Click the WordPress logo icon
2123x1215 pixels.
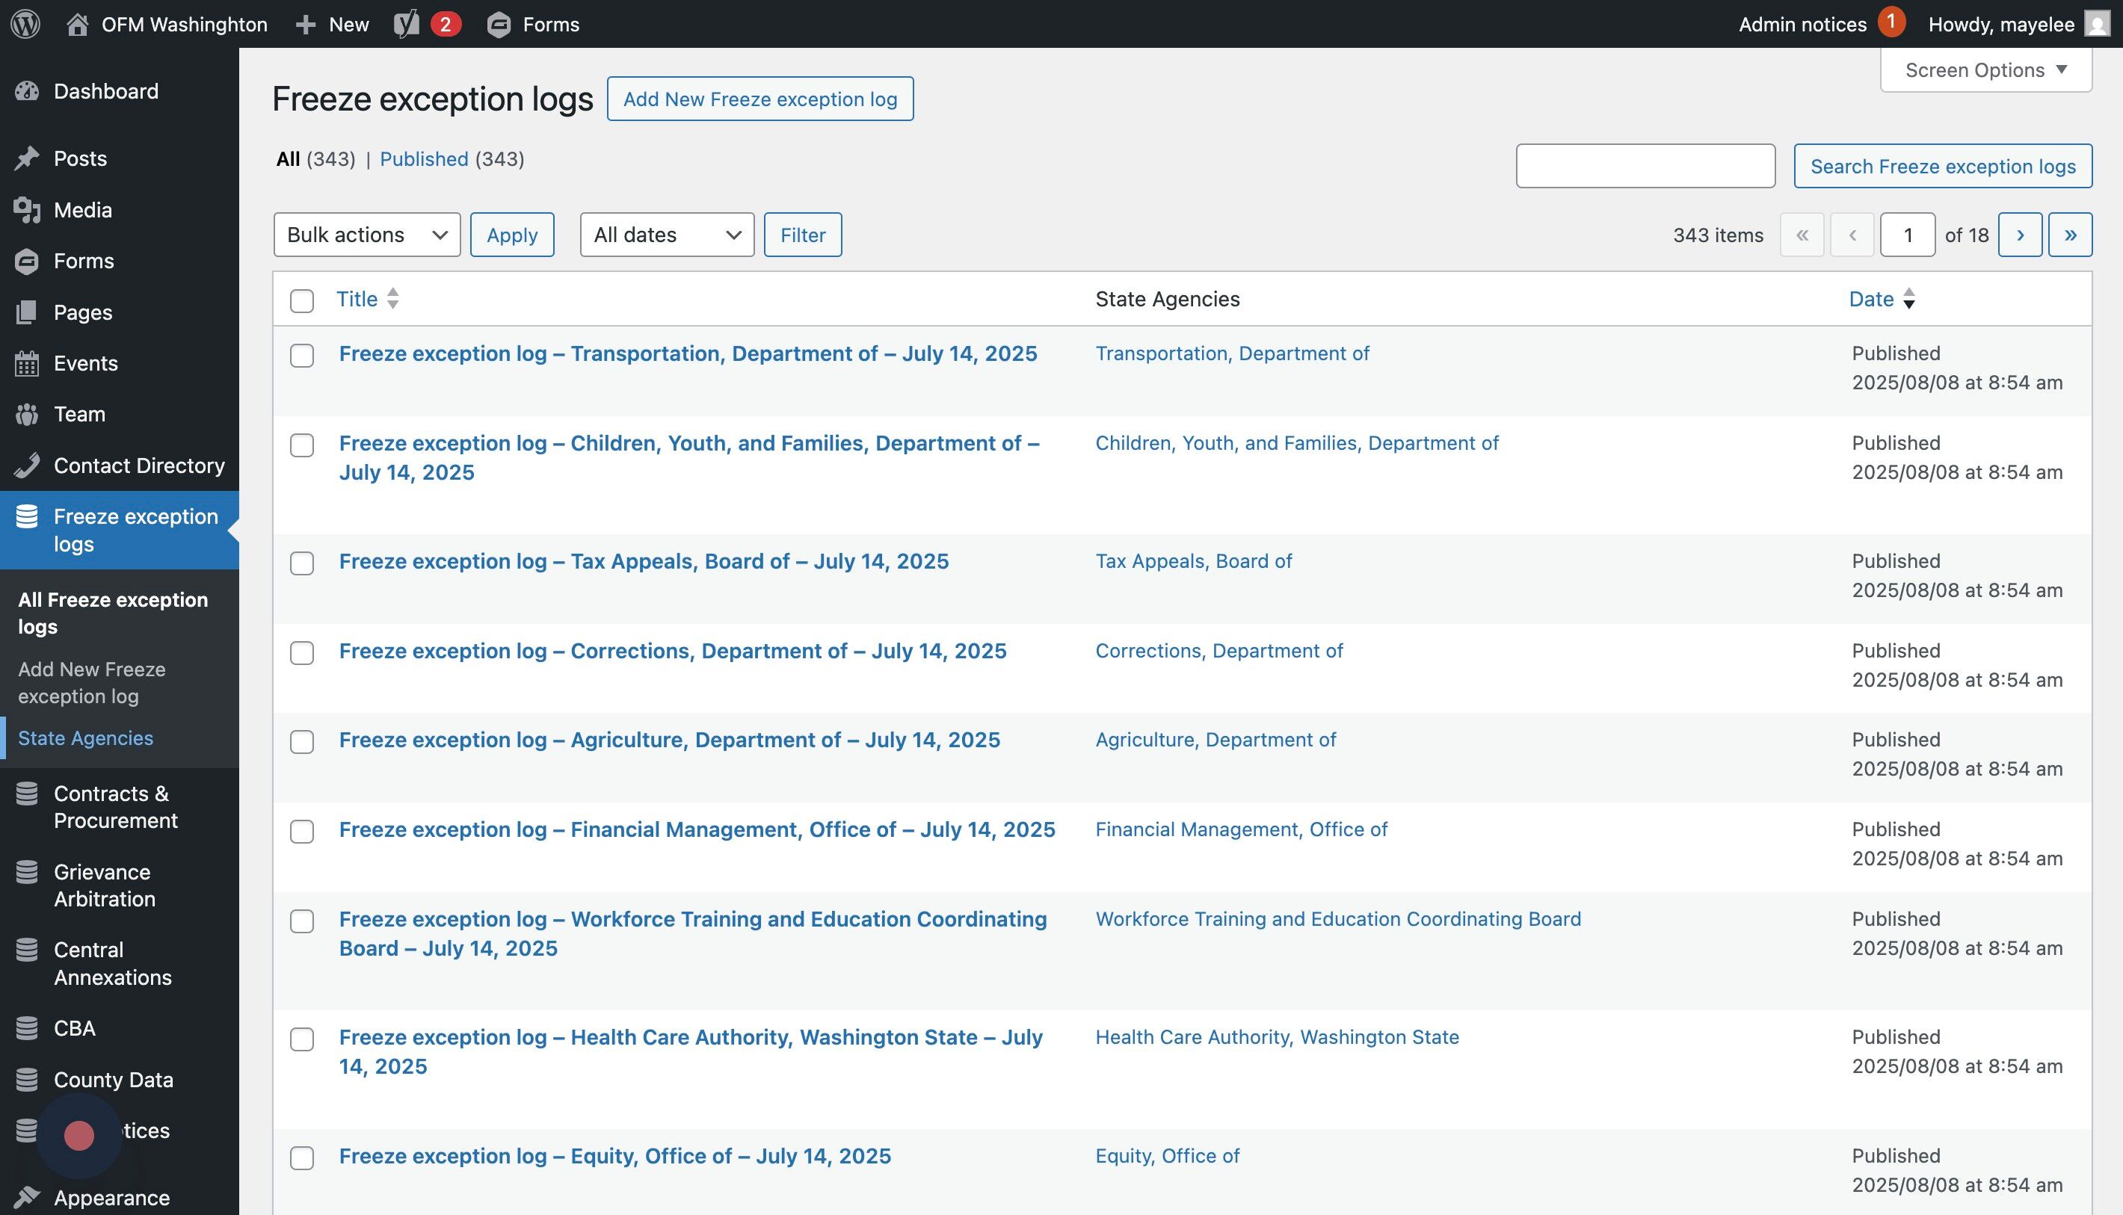click(26, 23)
